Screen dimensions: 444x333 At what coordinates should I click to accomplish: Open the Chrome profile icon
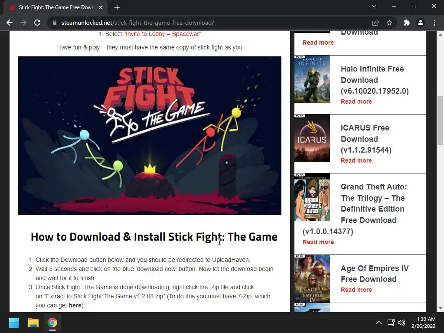tap(421, 23)
